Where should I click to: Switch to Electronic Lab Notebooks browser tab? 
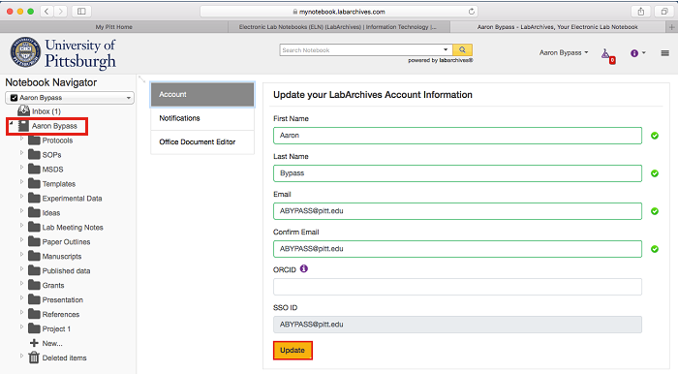point(339,27)
